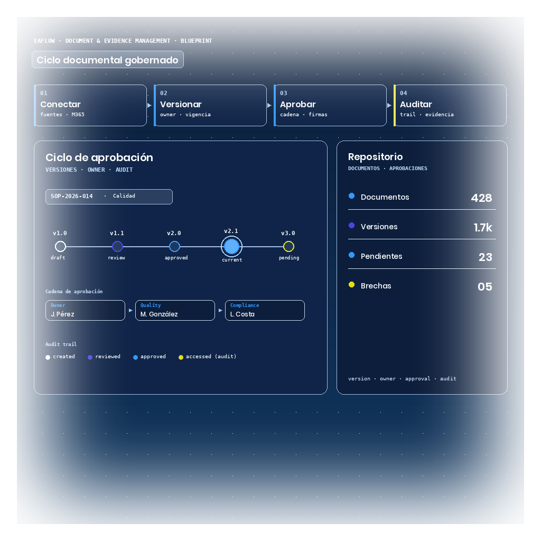
Task: Open the Compliance L. Costa approver box
Action: point(265,310)
